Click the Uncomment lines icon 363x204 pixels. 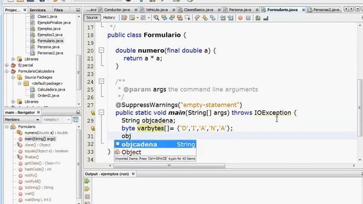tap(266, 18)
